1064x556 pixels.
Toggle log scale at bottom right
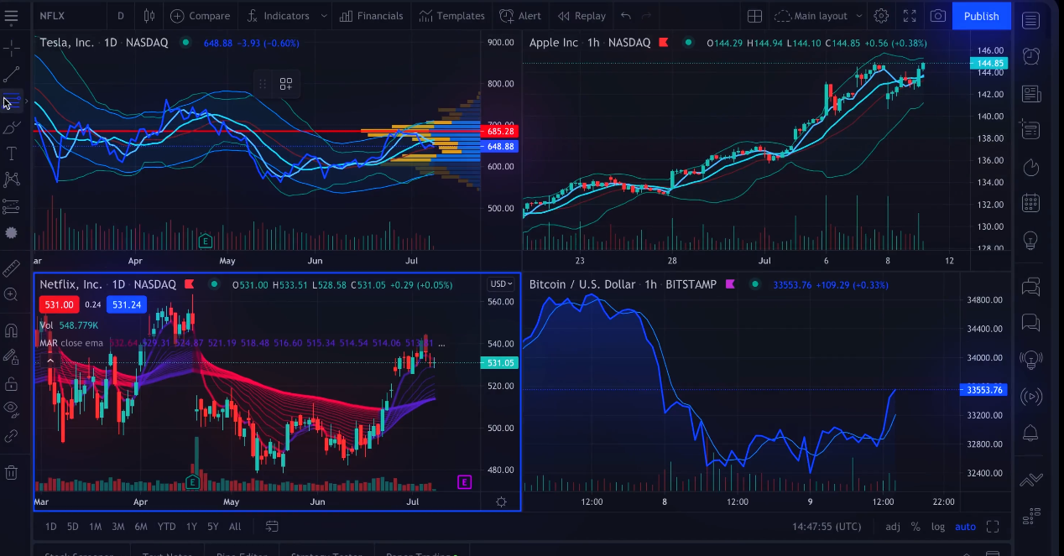click(x=937, y=527)
